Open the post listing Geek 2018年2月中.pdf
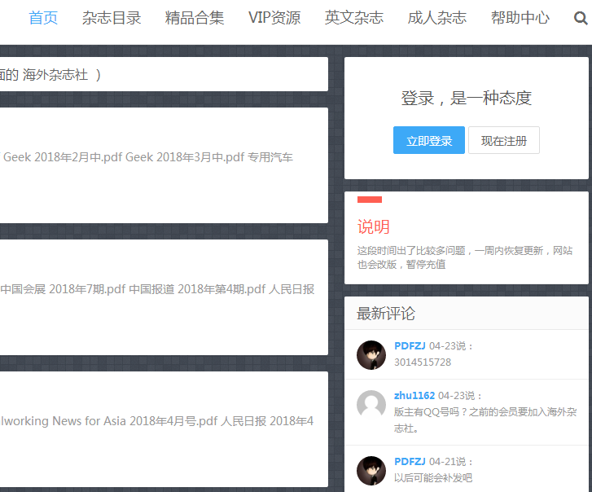The image size is (592, 492). click(x=164, y=165)
